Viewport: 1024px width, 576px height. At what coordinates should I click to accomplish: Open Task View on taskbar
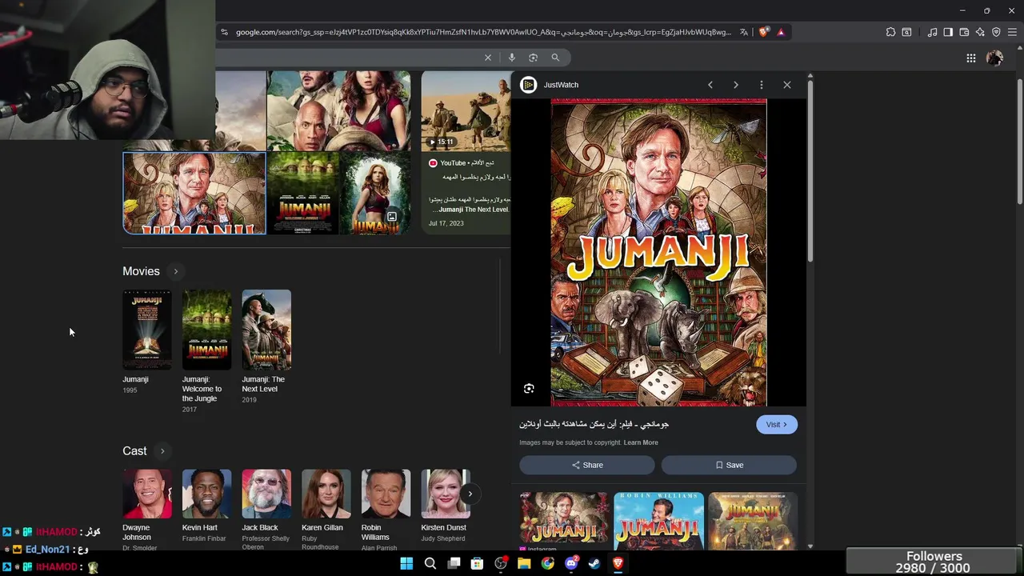pos(454,563)
